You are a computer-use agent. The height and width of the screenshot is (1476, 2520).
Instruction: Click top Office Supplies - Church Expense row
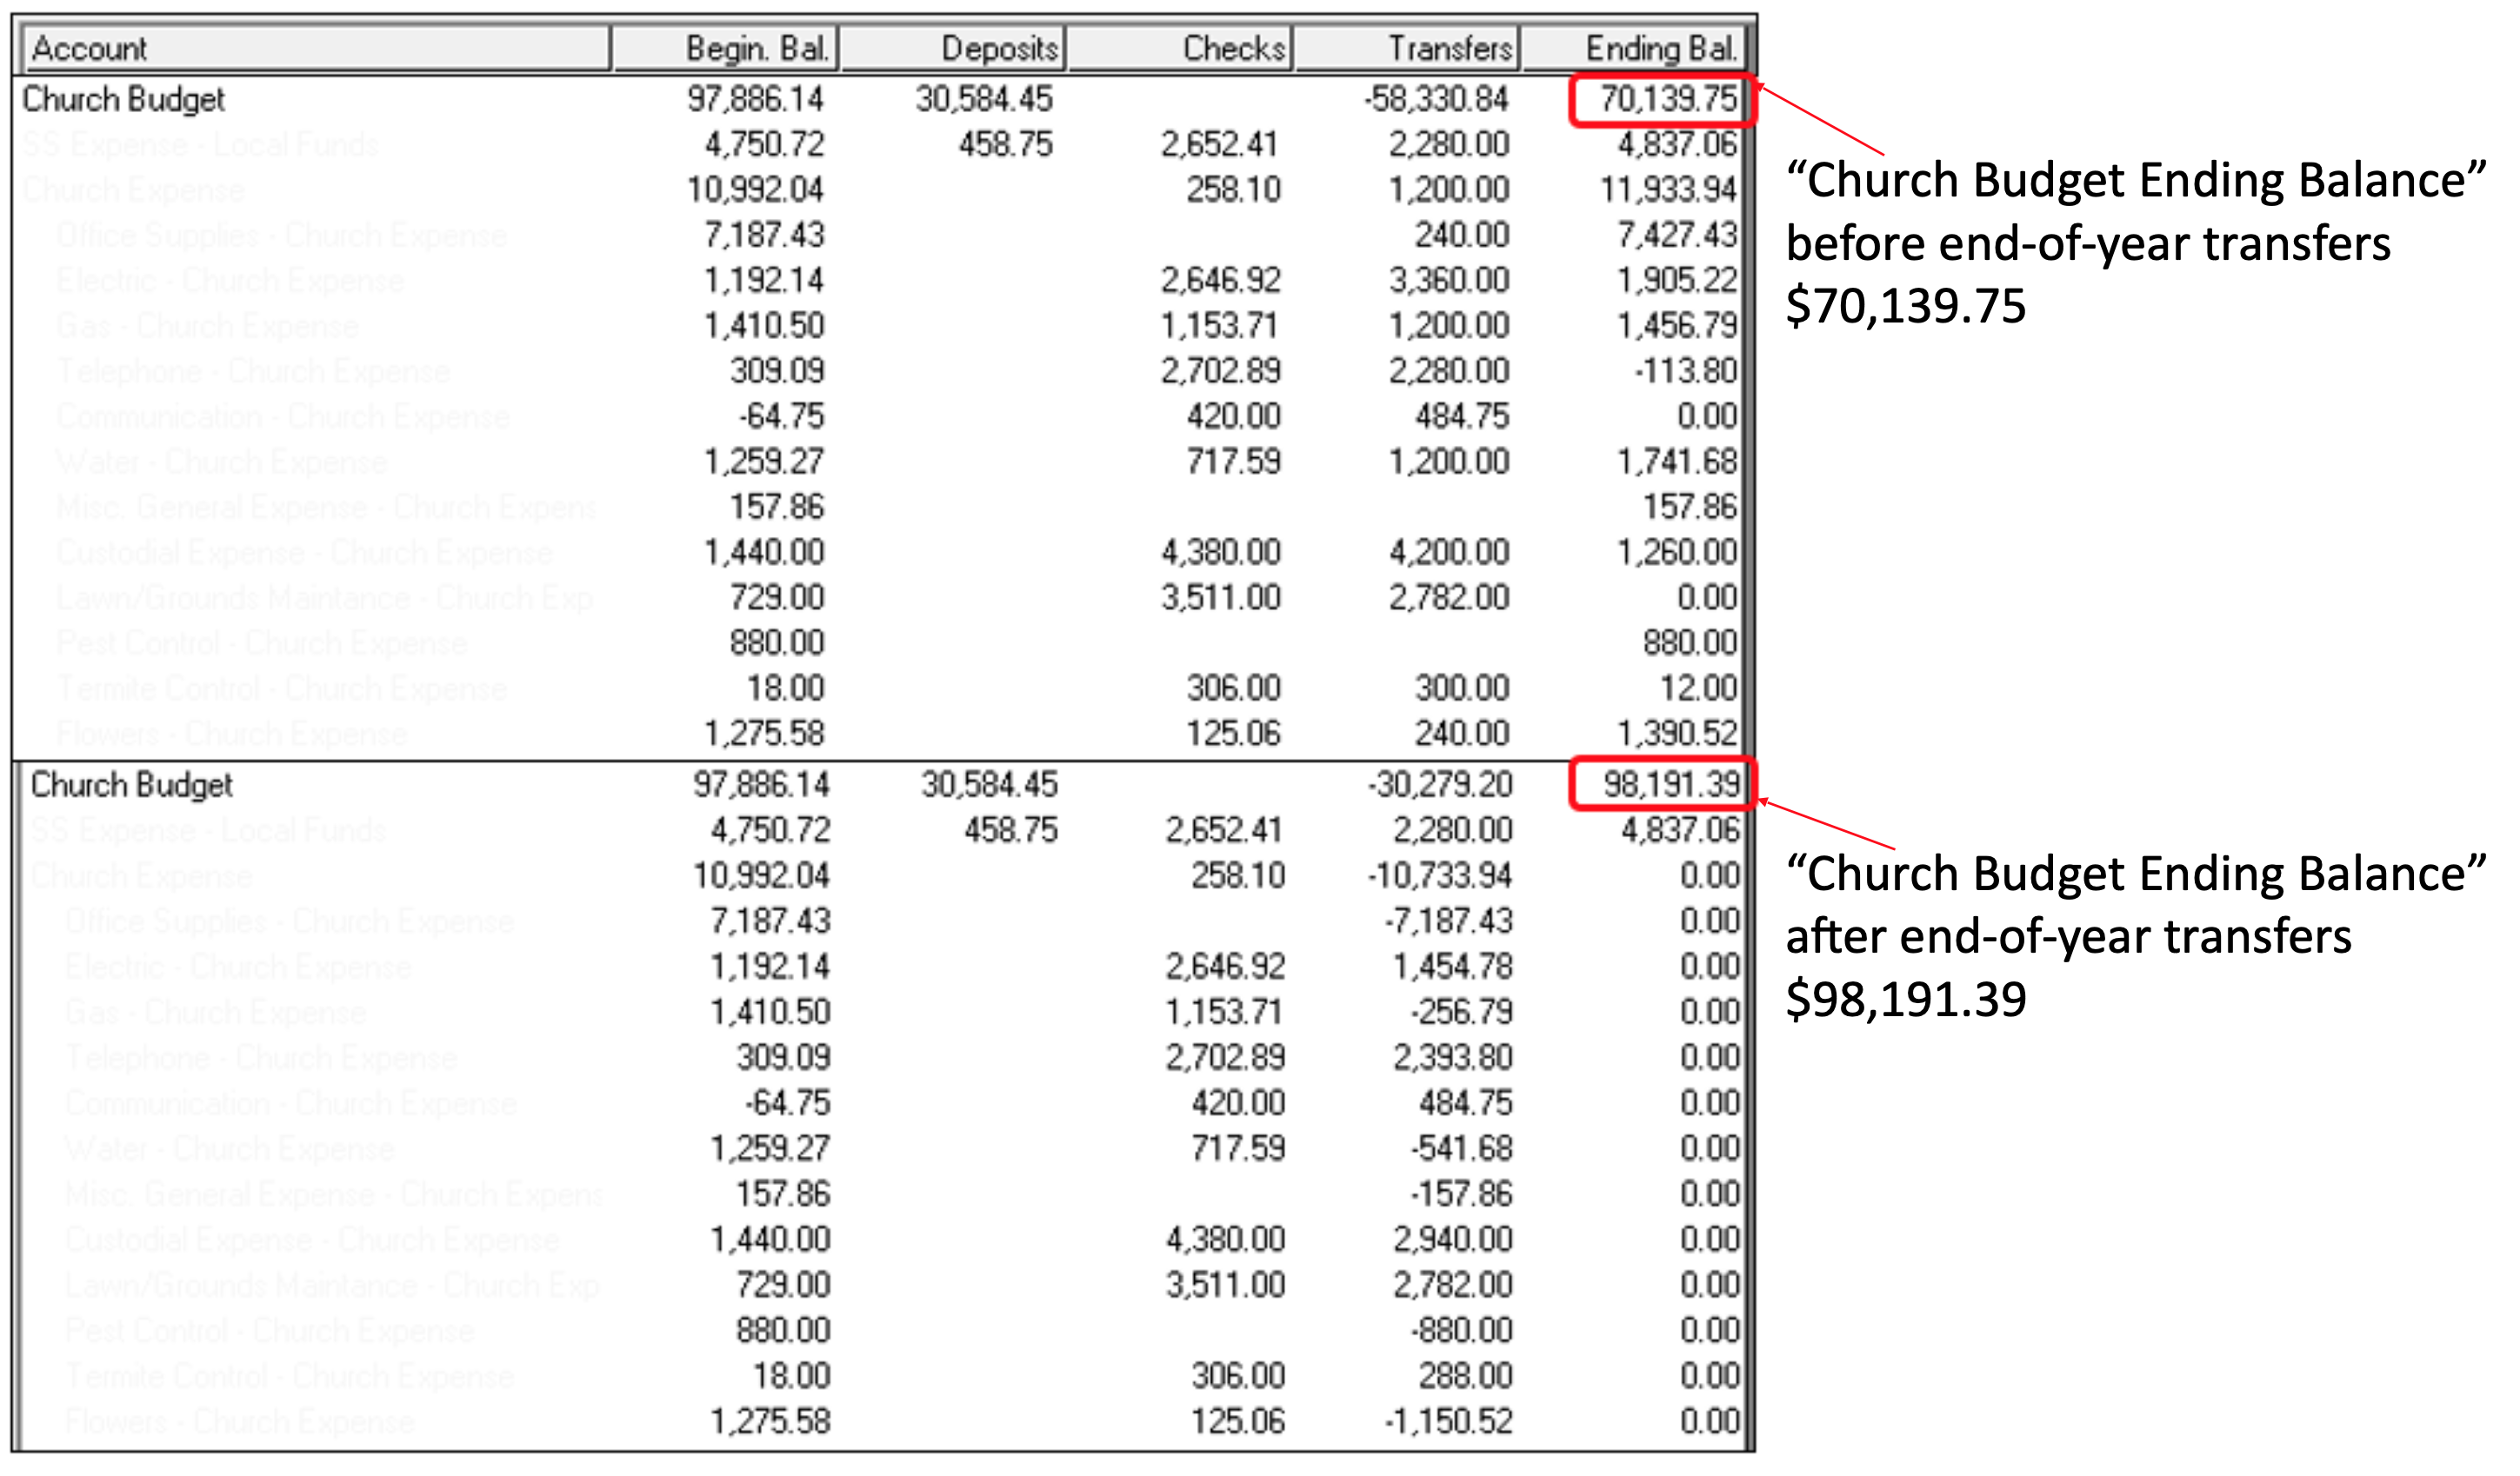(281, 236)
